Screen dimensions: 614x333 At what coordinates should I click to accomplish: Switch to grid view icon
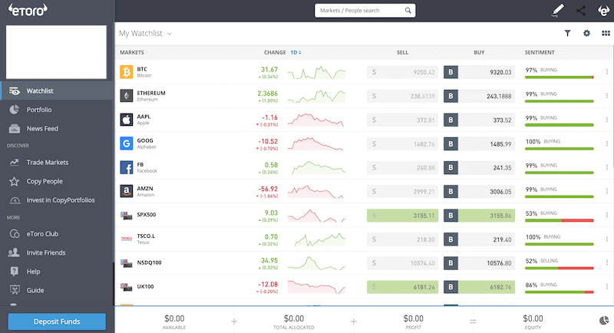(x=606, y=33)
